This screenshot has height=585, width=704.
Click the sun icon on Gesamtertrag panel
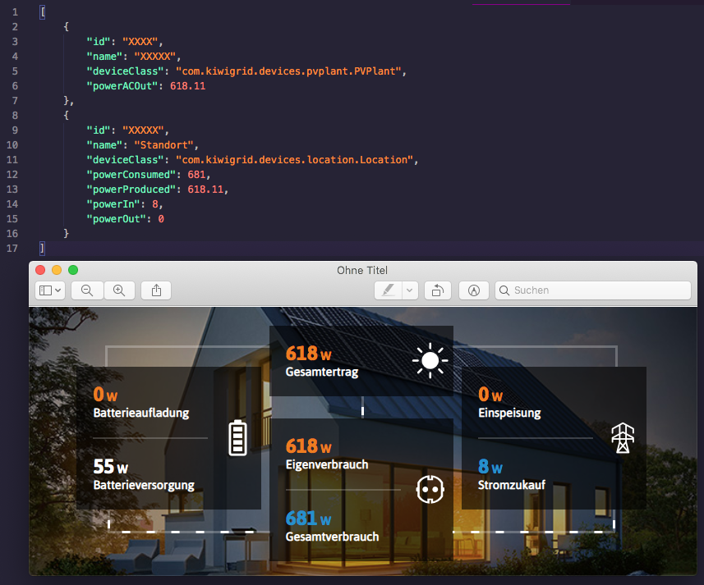tap(430, 360)
